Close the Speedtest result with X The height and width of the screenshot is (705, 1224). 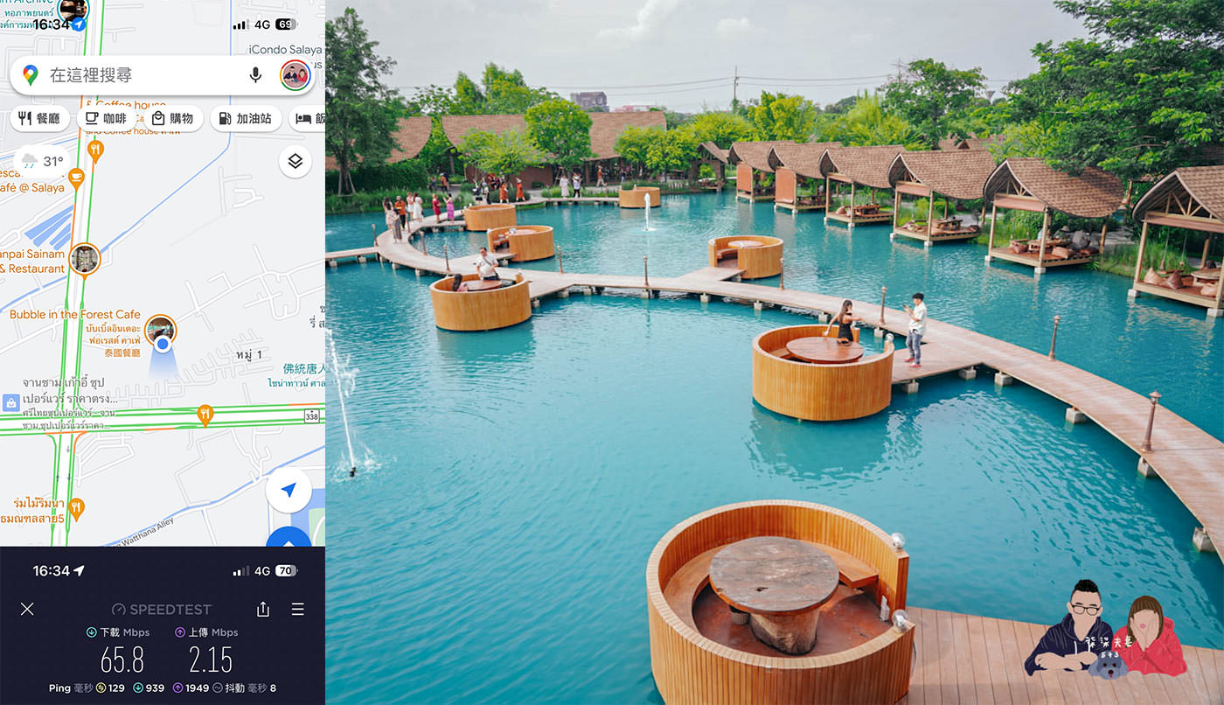(x=27, y=609)
